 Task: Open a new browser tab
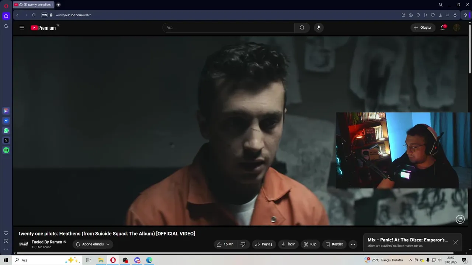tap(58, 5)
